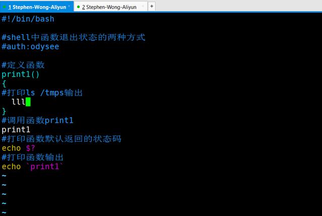Click the "#调用函数print1" comment
The width and height of the screenshot is (322, 216).
(x=37, y=120)
